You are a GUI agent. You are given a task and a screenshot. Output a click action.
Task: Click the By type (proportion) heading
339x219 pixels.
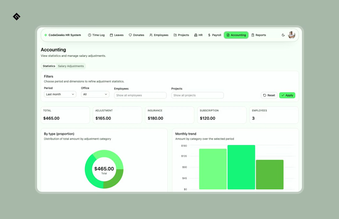pyautogui.click(x=59, y=134)
